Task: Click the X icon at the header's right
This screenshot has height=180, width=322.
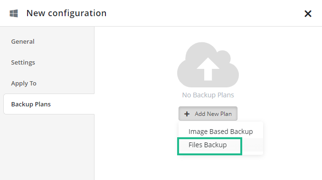Action: (308, 14)
